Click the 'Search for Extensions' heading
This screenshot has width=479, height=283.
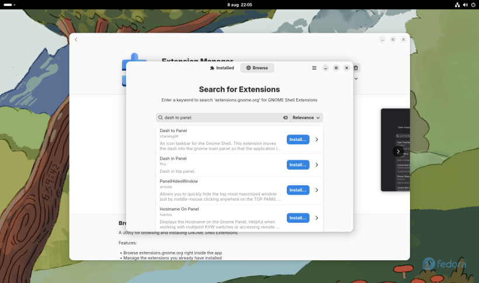point(239,89)
